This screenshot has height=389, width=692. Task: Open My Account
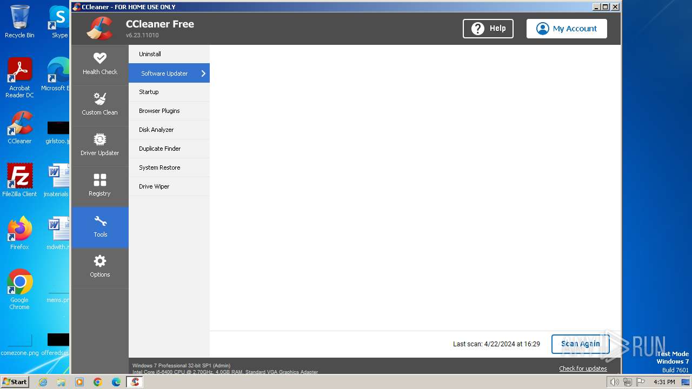[x=567, y=29]
